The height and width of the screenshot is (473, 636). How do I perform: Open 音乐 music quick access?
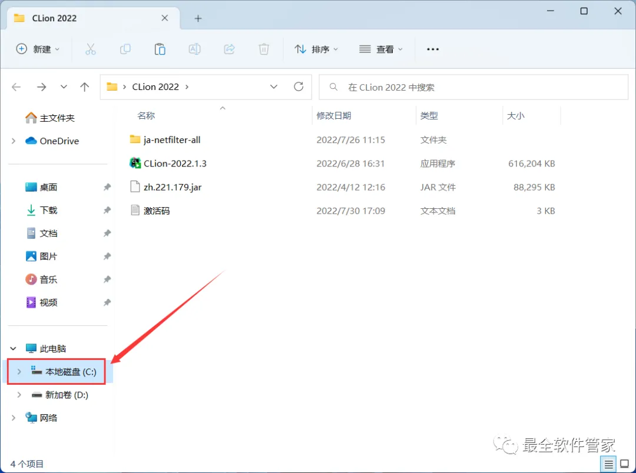point(41,279)
